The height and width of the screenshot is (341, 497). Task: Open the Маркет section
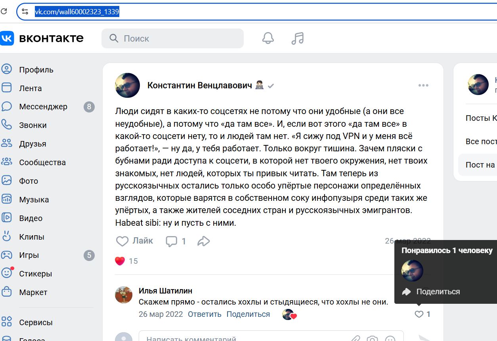33,292
